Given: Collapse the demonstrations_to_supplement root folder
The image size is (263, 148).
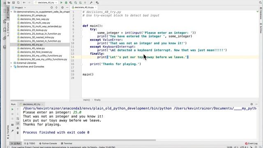Looking at the screenshot, I should [12, 12].
